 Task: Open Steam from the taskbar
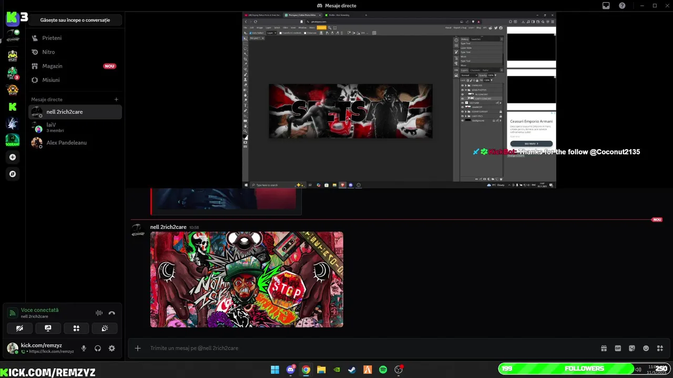click(352, 370)
